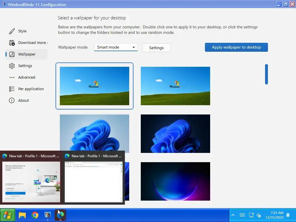
Task: Open the About section
Action: (x=23, y=100)
